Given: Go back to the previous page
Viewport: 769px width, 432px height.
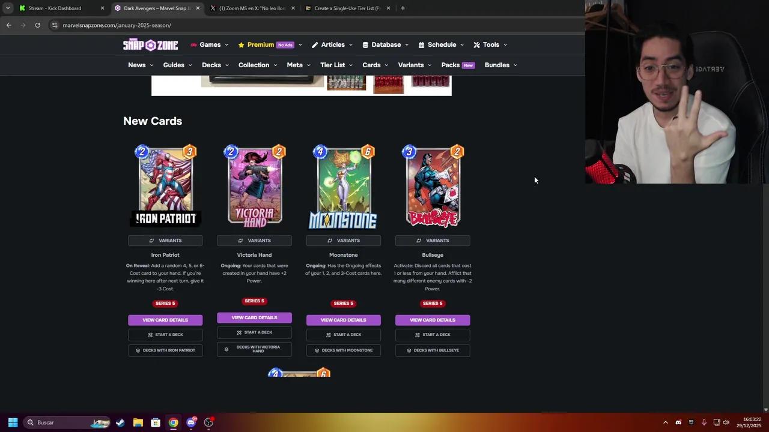Looking at the screenshot, I should [x=8, y=25].
